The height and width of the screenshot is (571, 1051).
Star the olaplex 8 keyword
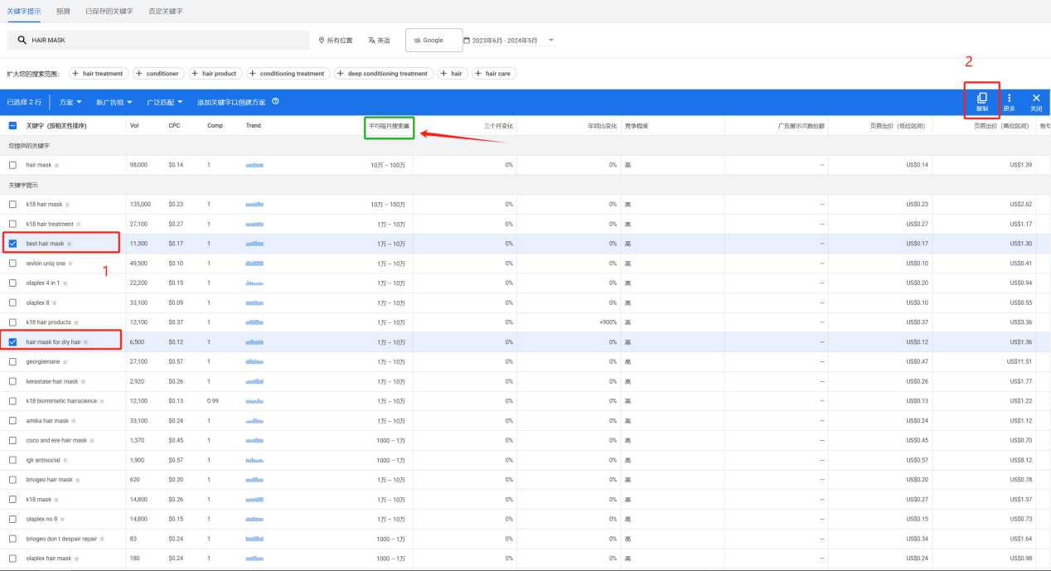(x=55, y=302)
